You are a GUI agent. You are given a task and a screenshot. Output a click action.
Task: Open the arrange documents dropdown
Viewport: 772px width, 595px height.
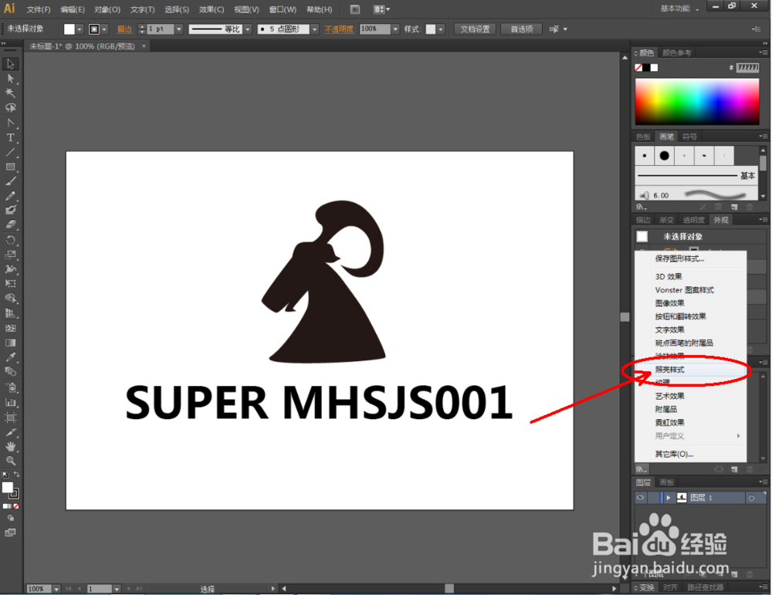[381, 9]
